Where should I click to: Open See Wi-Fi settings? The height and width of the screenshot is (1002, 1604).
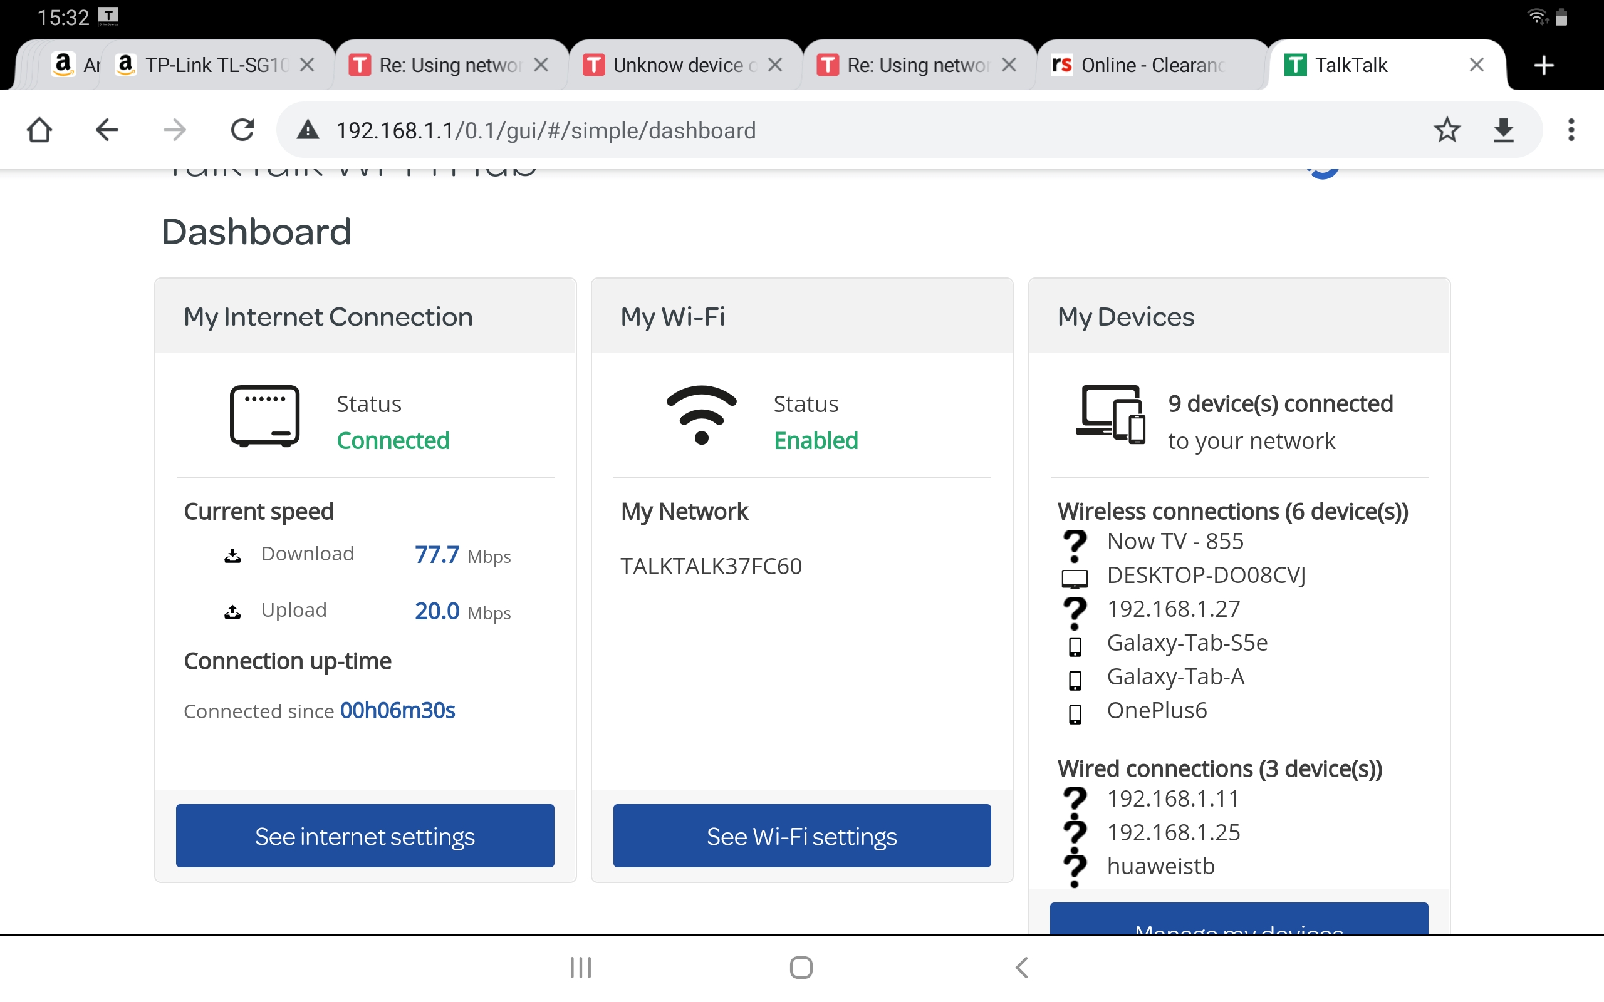coord(801,835)
